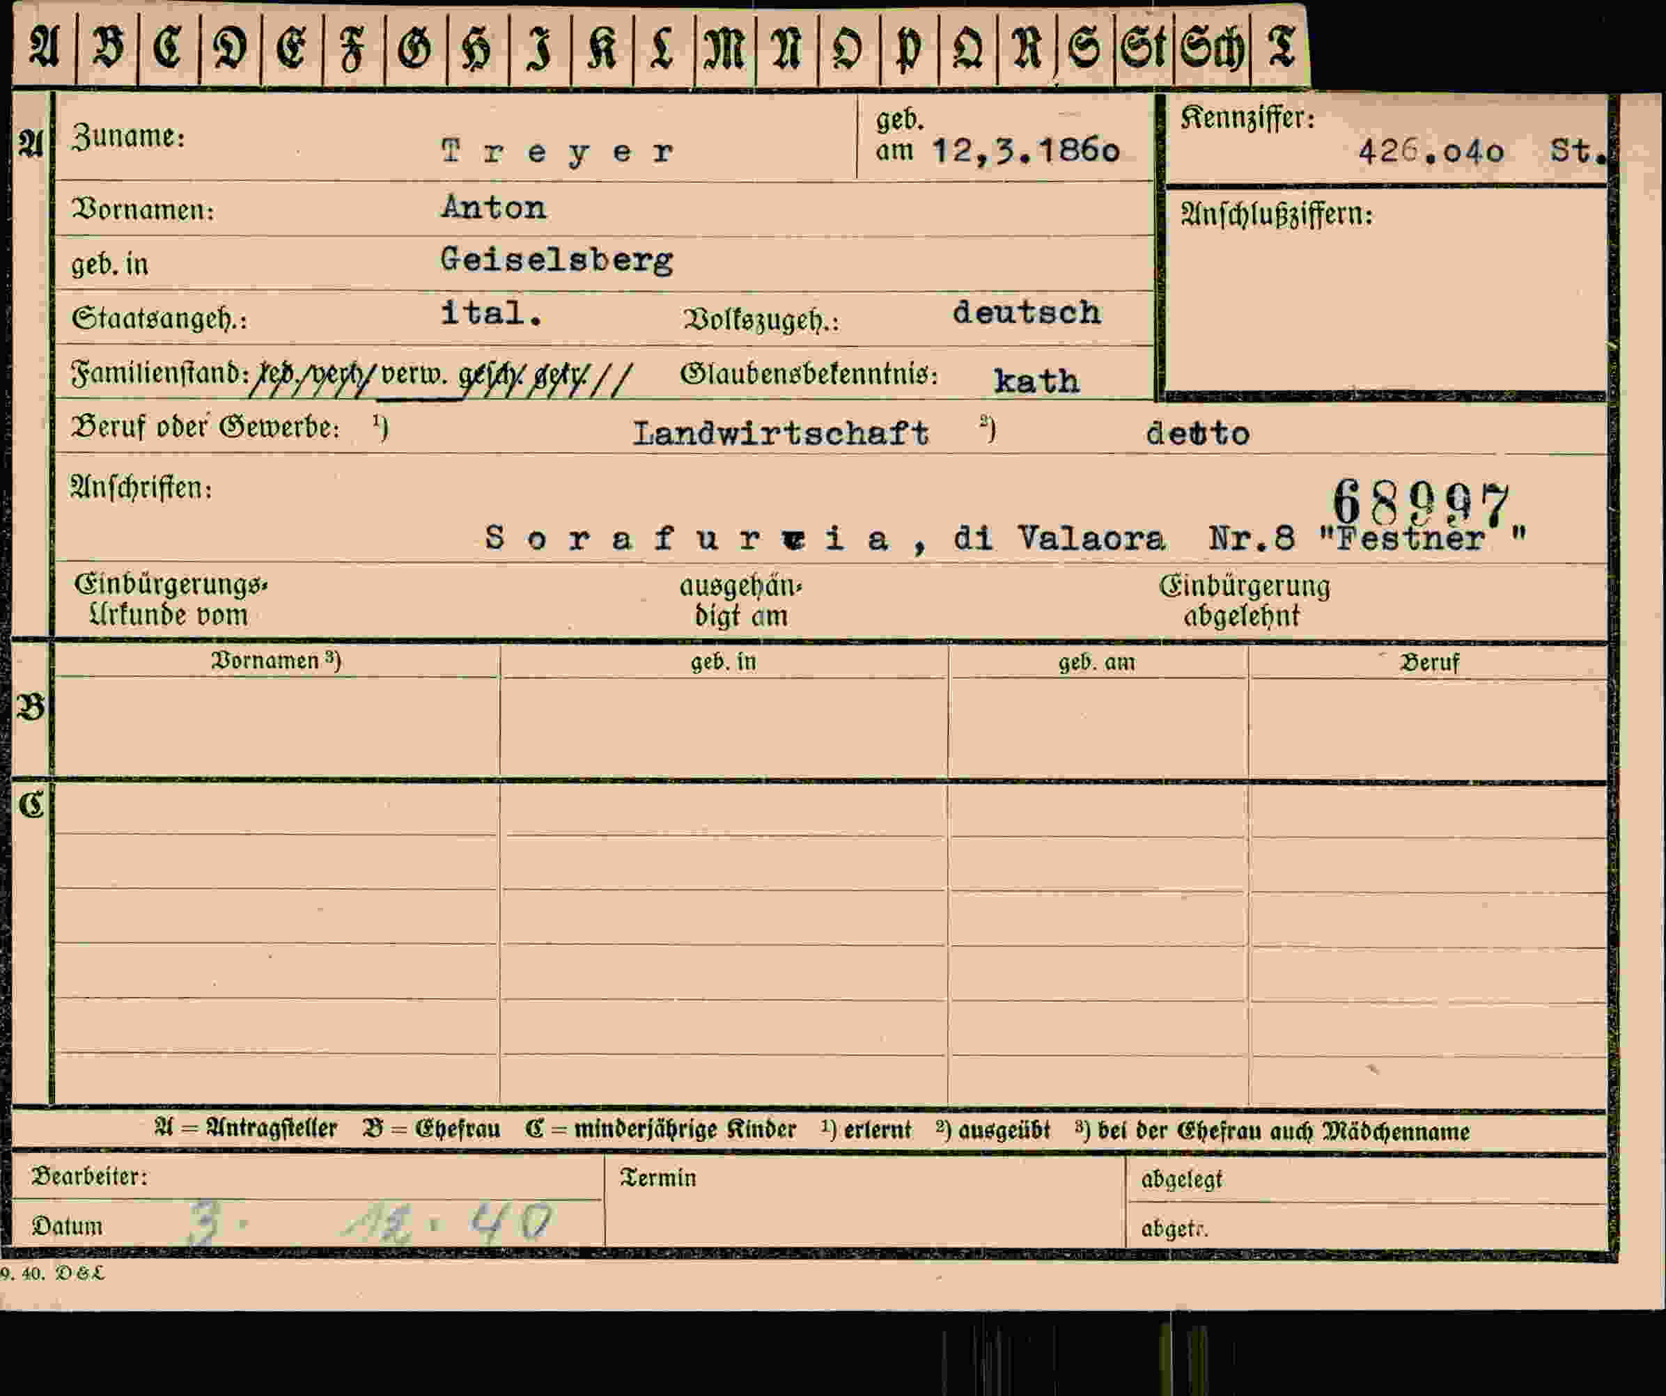Click the Volkszugeh. label
The height and width of the screenshot is (1396, 1666).
pos(761,320)
